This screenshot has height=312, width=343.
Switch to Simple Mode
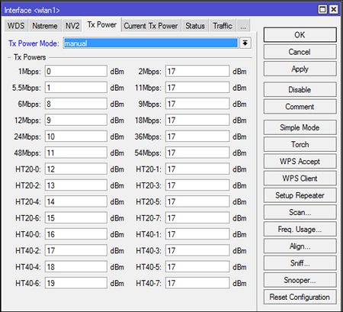pyautogui.click(x=300, y=127)
